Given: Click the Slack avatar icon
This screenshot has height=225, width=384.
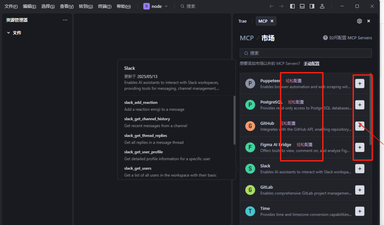Looking at the screenshot, I should pos(250,169).
